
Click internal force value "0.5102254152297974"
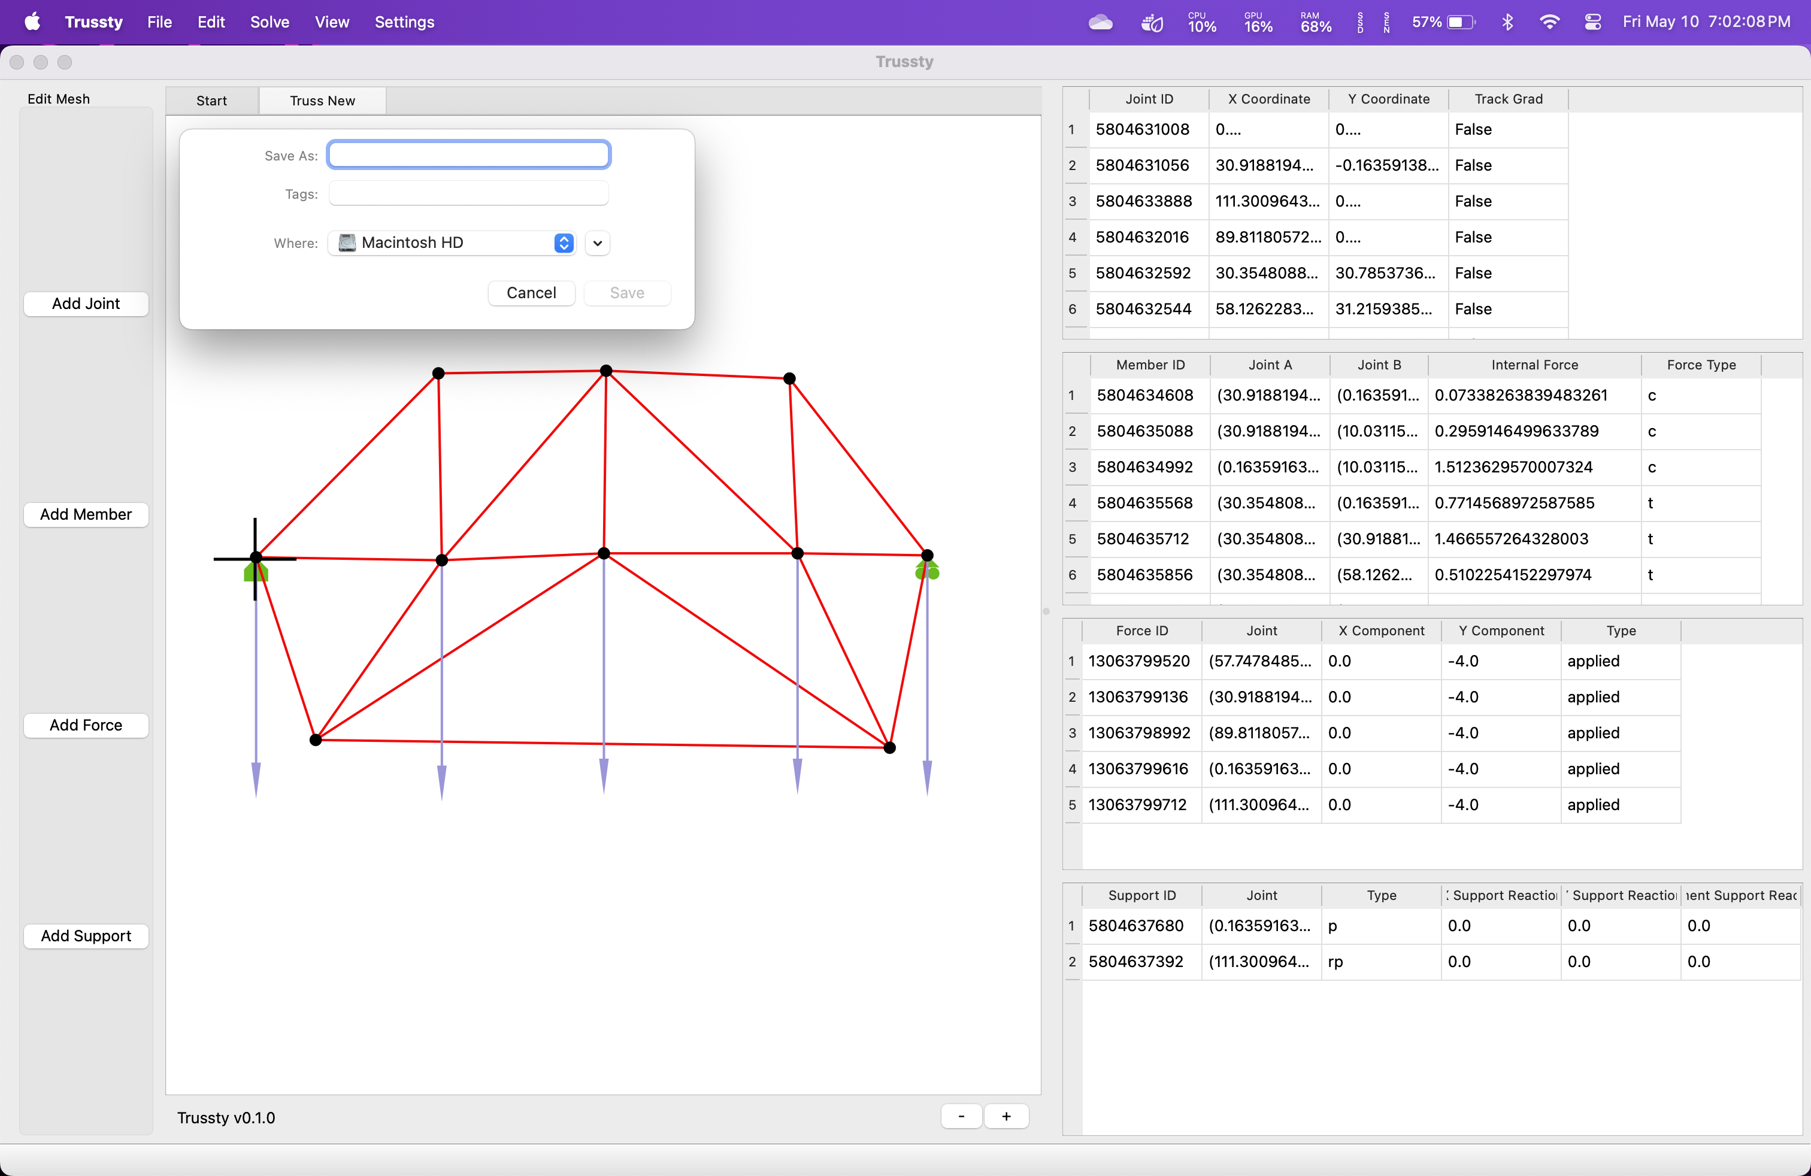(x=1535, y=575)
